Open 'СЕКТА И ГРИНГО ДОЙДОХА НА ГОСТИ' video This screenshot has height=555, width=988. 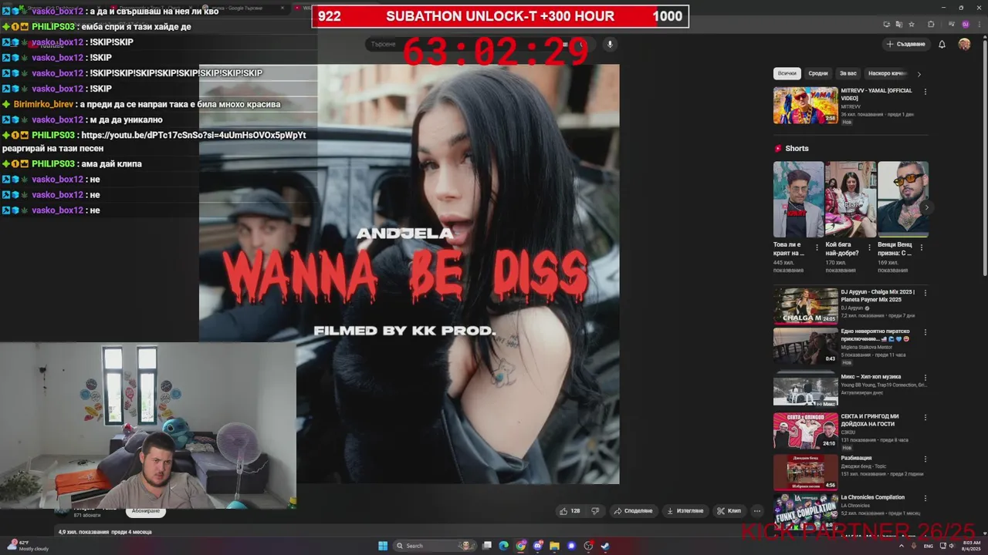pos(805,431)
